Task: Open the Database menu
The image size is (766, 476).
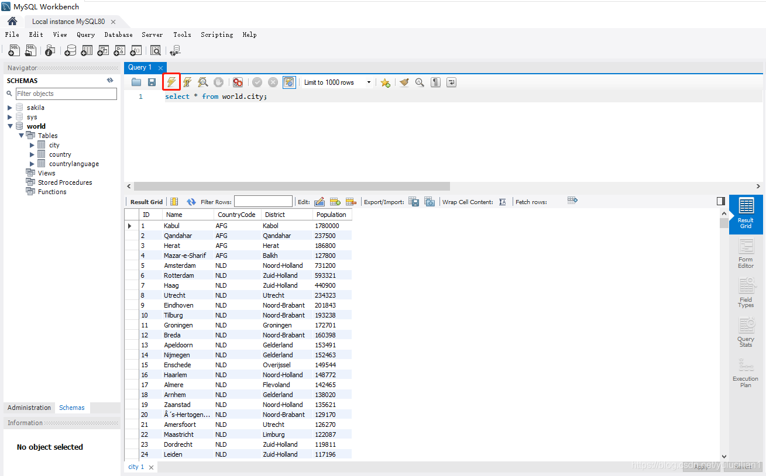Action: (118, 35)
